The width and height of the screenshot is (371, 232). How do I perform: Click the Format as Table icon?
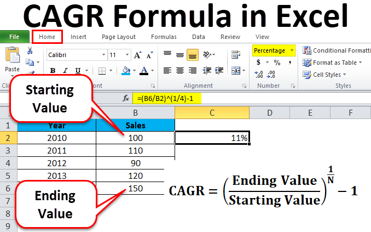307,63
